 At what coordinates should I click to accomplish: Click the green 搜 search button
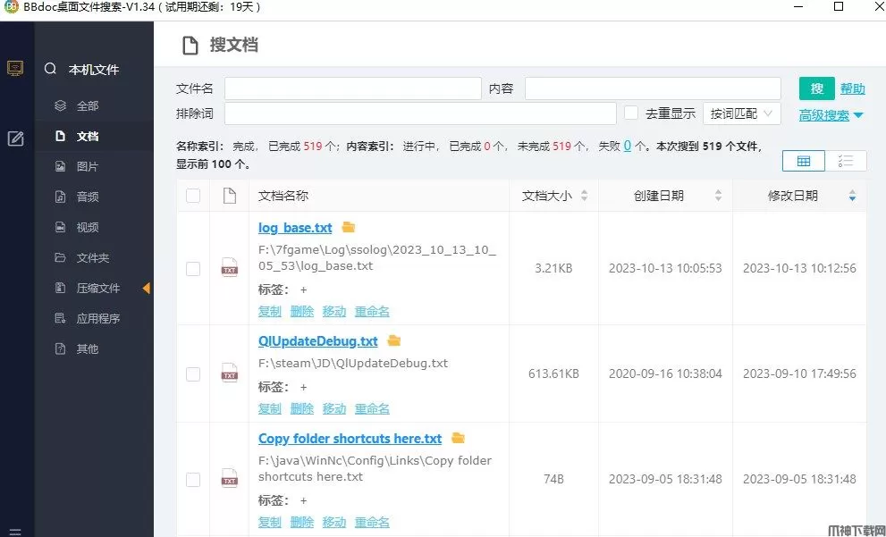tap(816, 88)
